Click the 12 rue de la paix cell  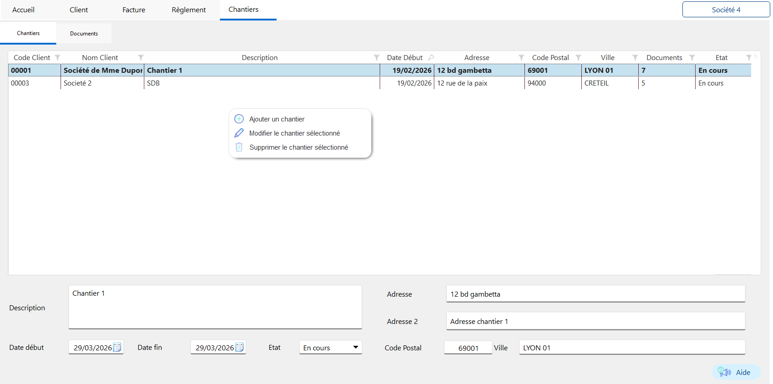(x=479, y=83)
